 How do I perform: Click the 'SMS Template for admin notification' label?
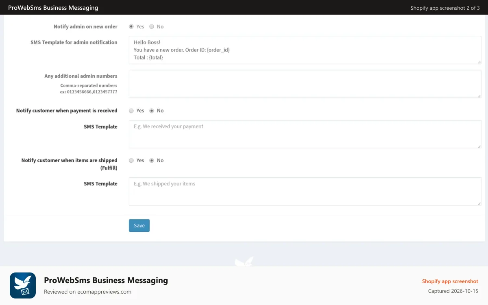(74, 42)
